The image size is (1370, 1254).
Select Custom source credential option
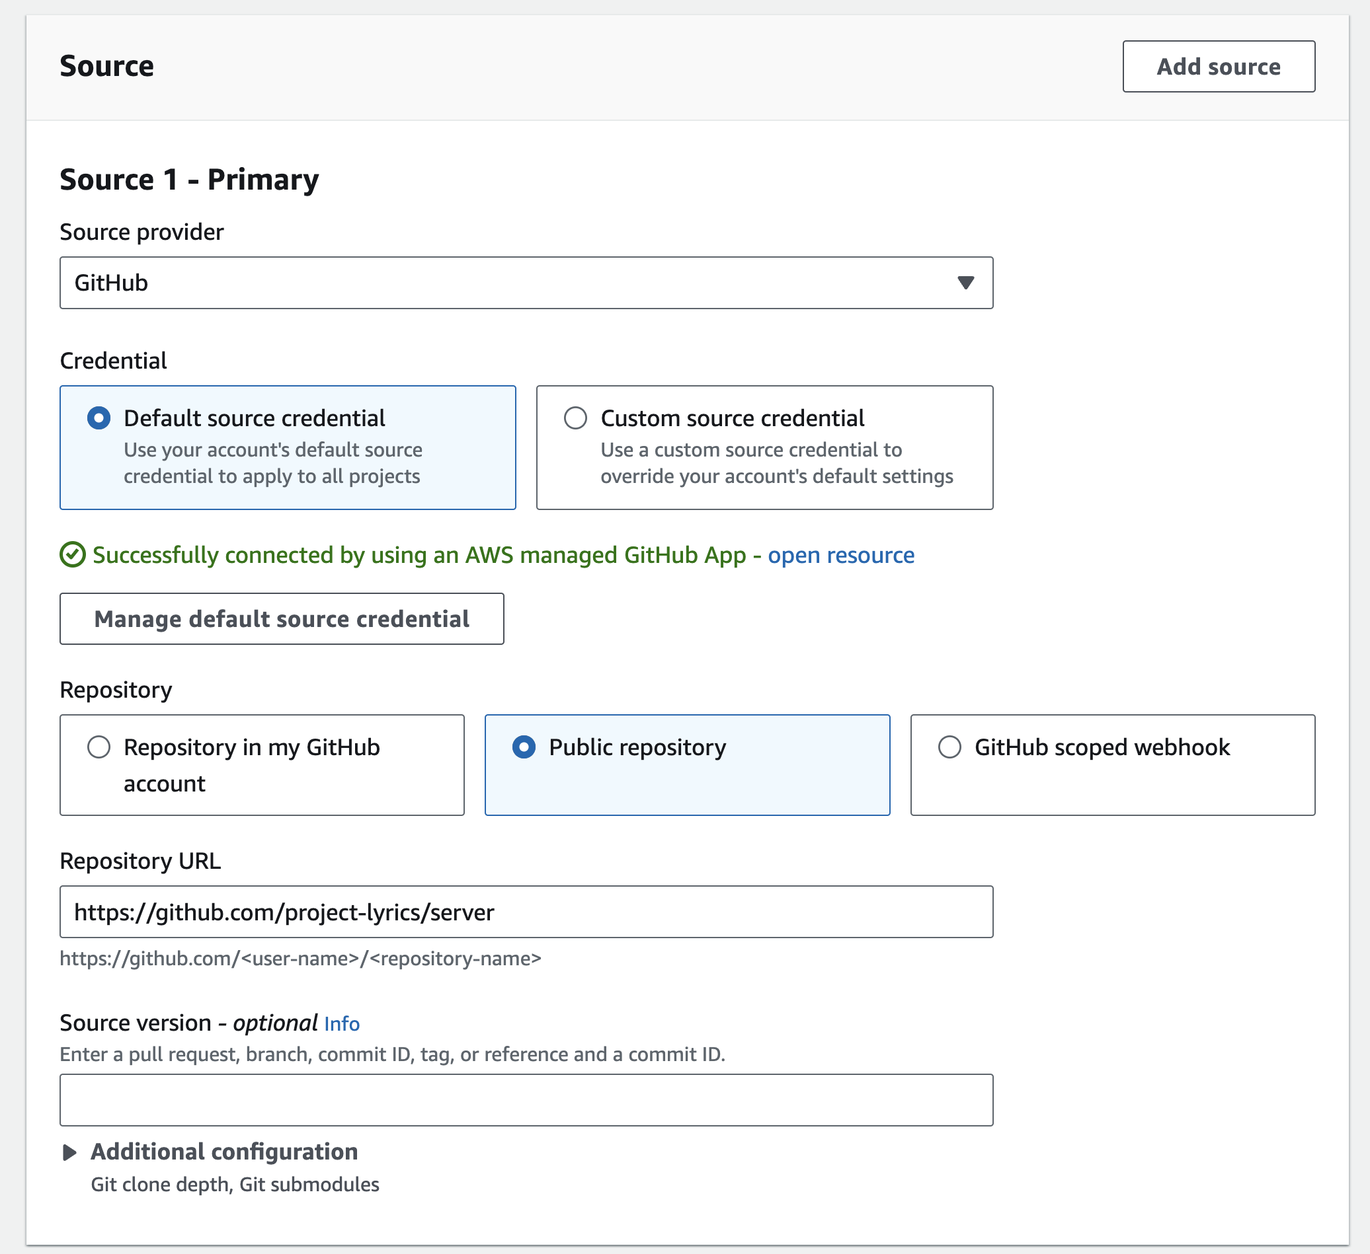[x=576, y=418]
